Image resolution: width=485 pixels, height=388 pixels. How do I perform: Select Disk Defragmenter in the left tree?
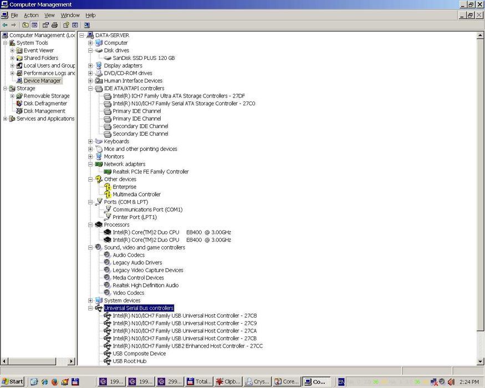pyautogui.click(x=45, y=103)
